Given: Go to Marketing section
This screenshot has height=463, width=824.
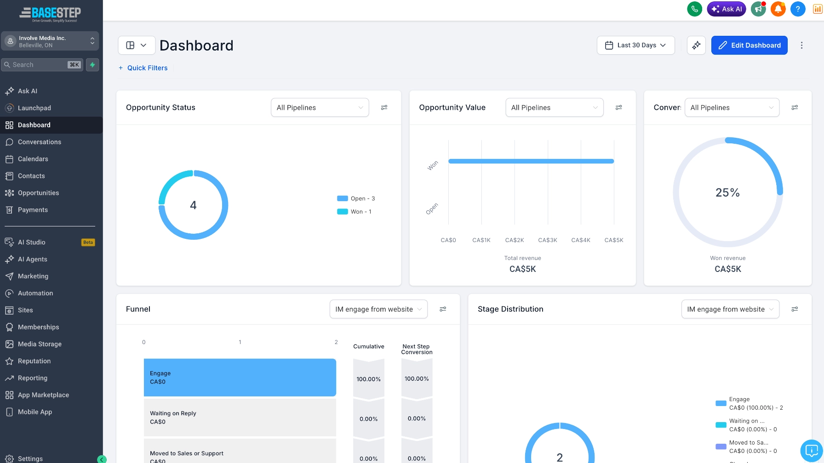Looking at the screenshot, I should [x=51, y=276].
